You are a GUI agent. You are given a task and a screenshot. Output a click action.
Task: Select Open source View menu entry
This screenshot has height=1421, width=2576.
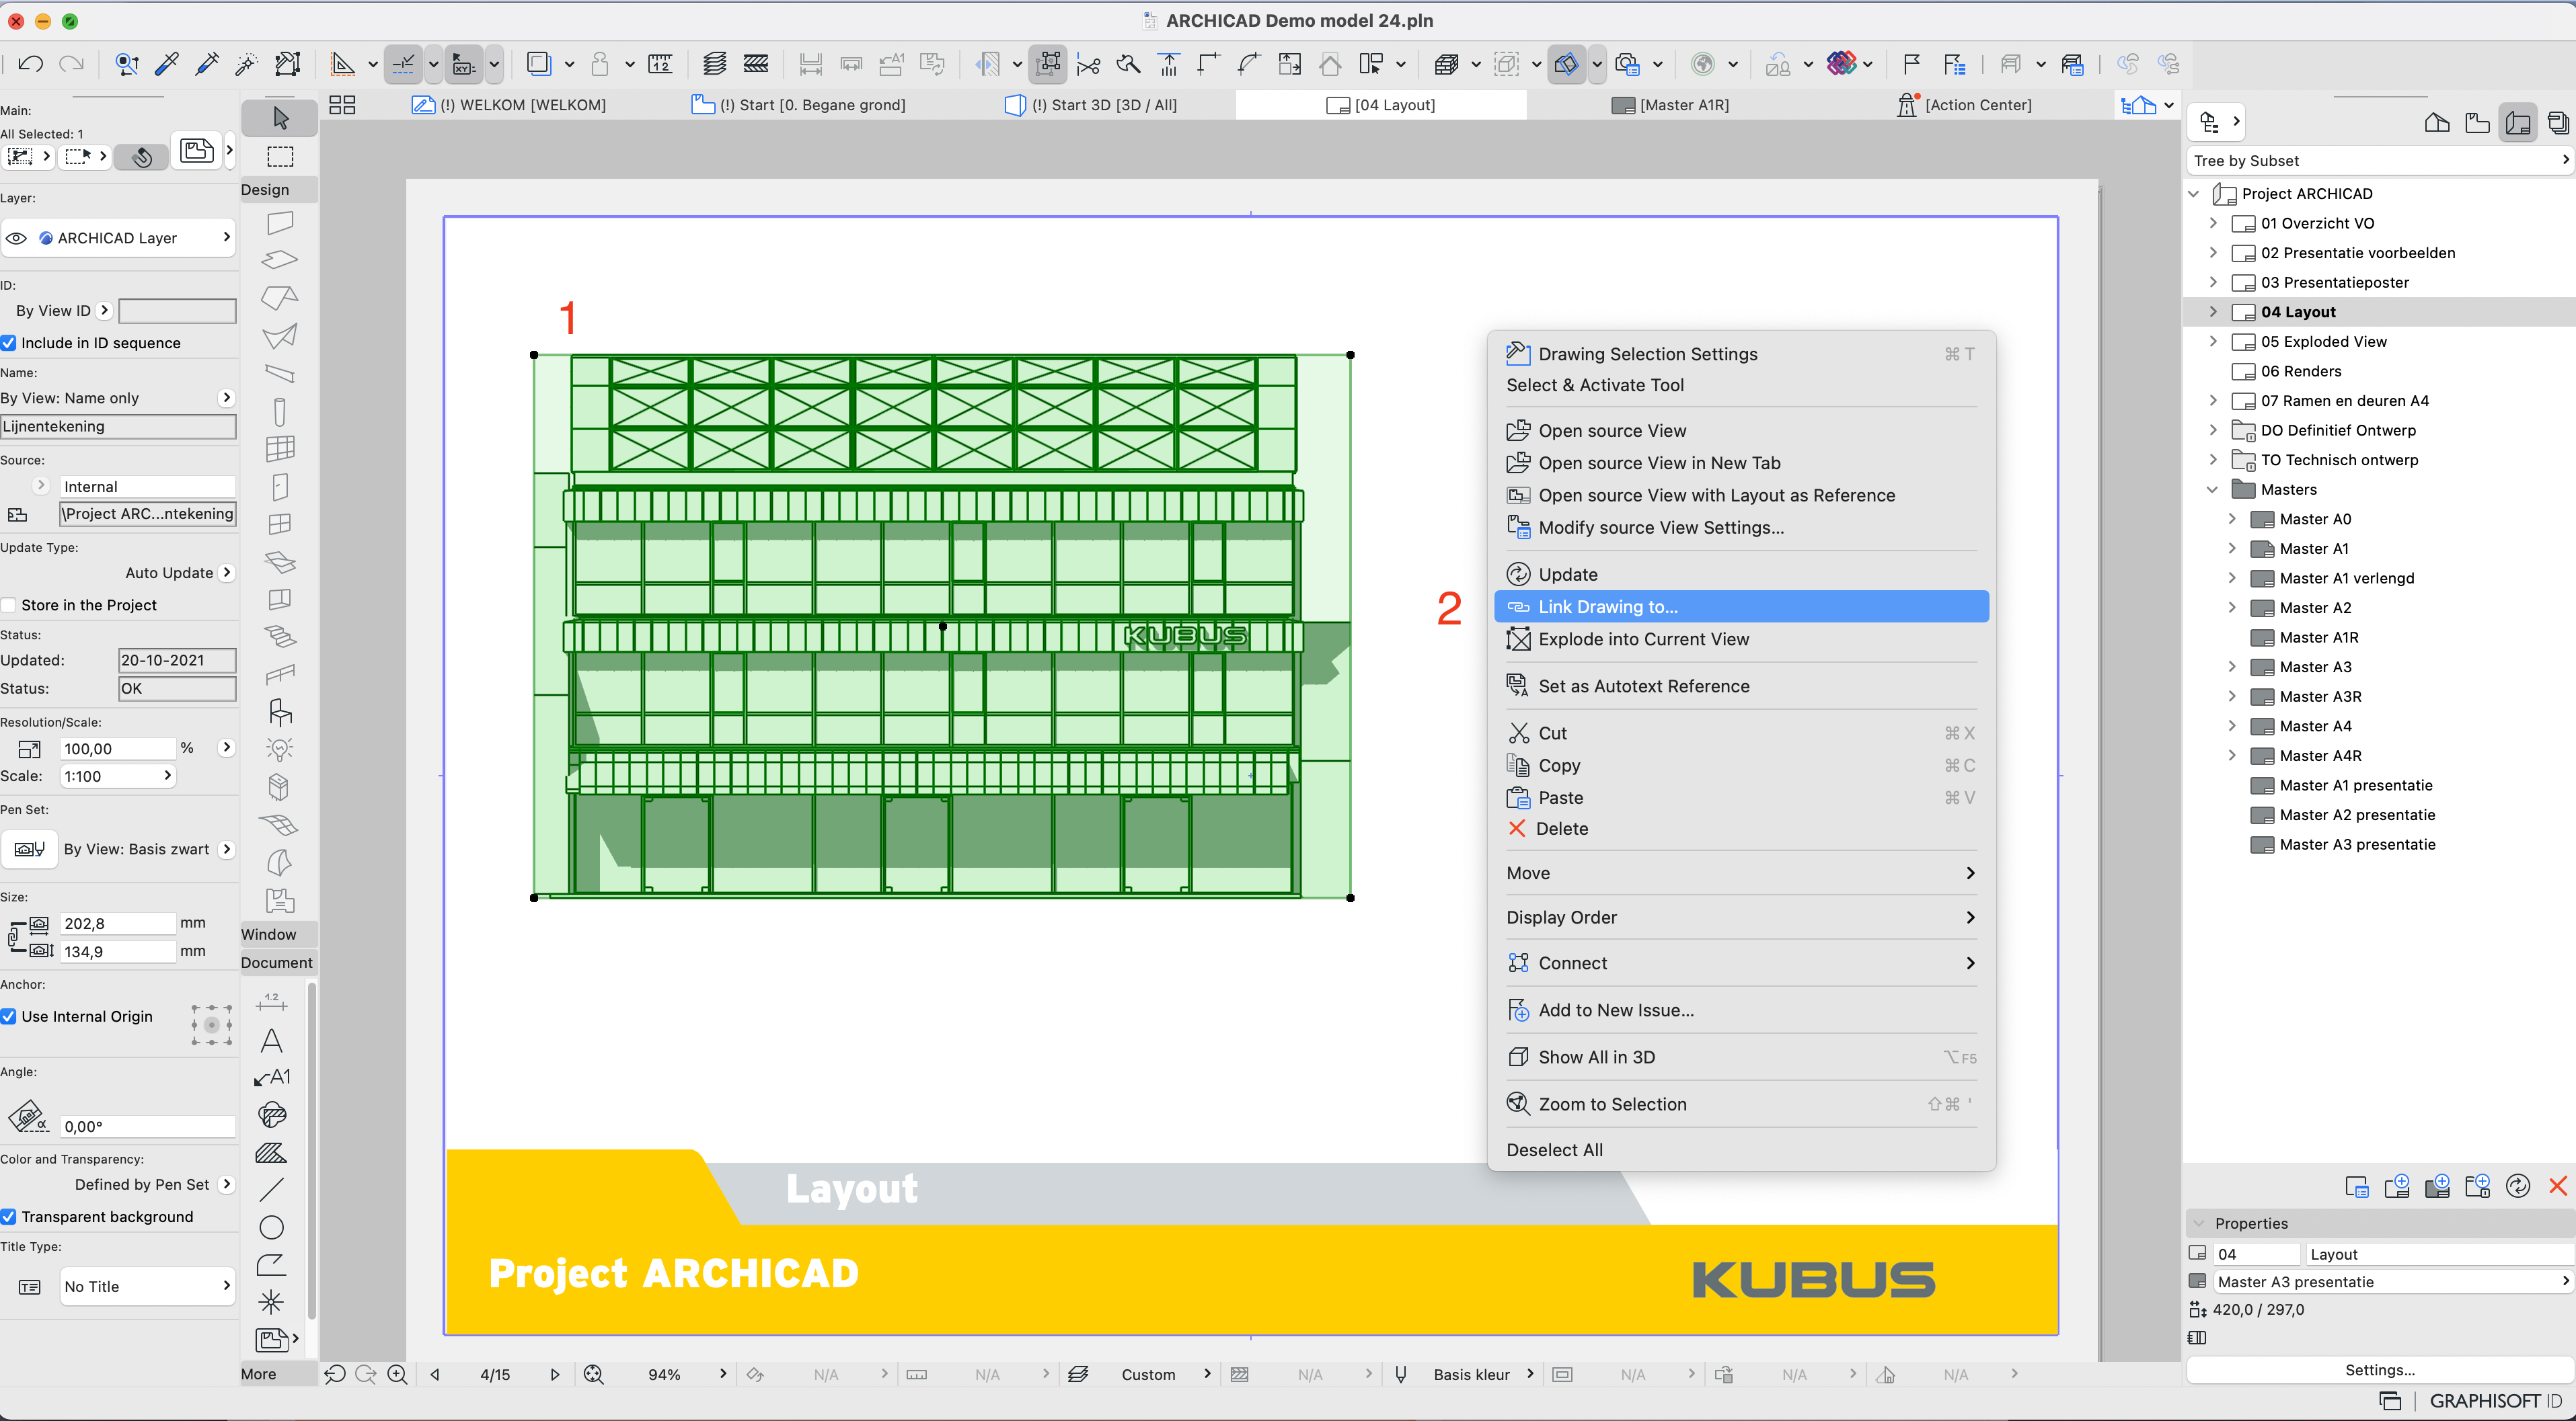[x=1740, y=431]
